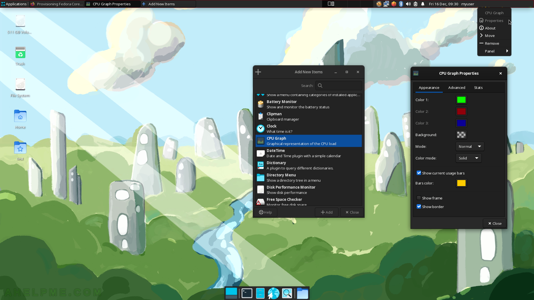Click the test folder desktop icon
This screenshot has width=534, height=300.
[20, 151]
